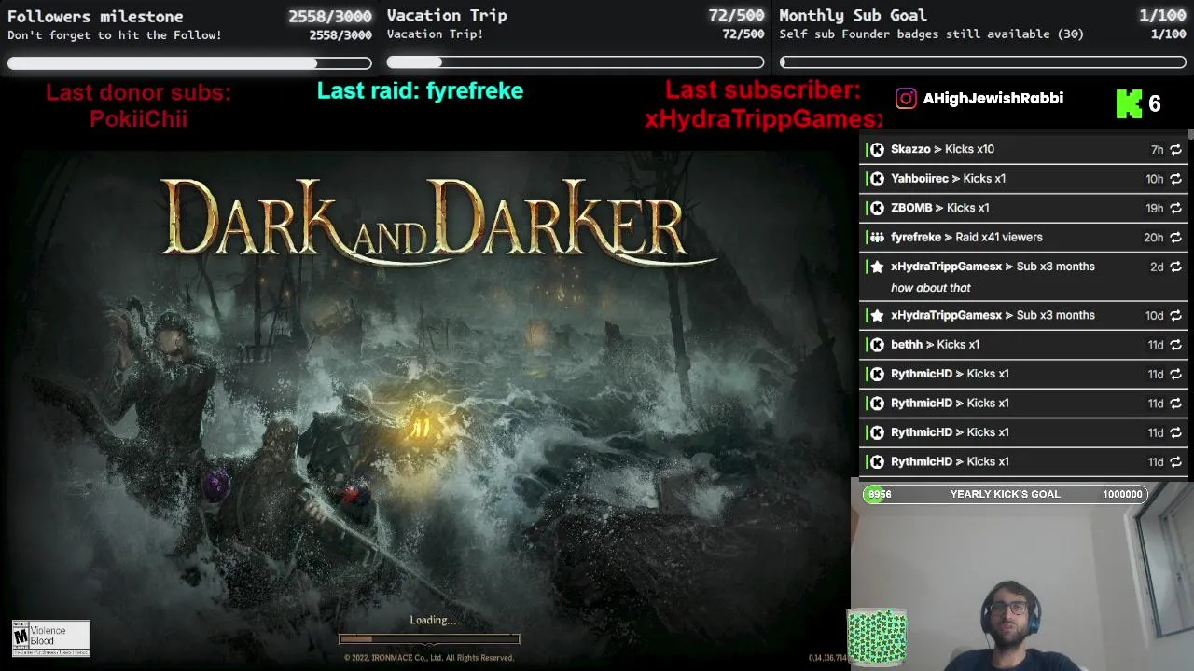Click the game loading progress bar
The image size is (1194, 671).
(429, 639)
